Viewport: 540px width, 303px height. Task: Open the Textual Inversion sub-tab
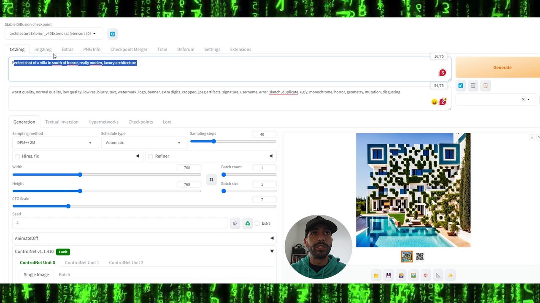click(62, 122)
